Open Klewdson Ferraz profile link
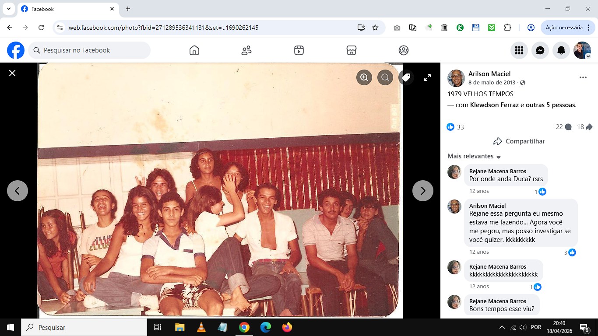Viewport: 598px width, 336px height. tap(494, 105)
